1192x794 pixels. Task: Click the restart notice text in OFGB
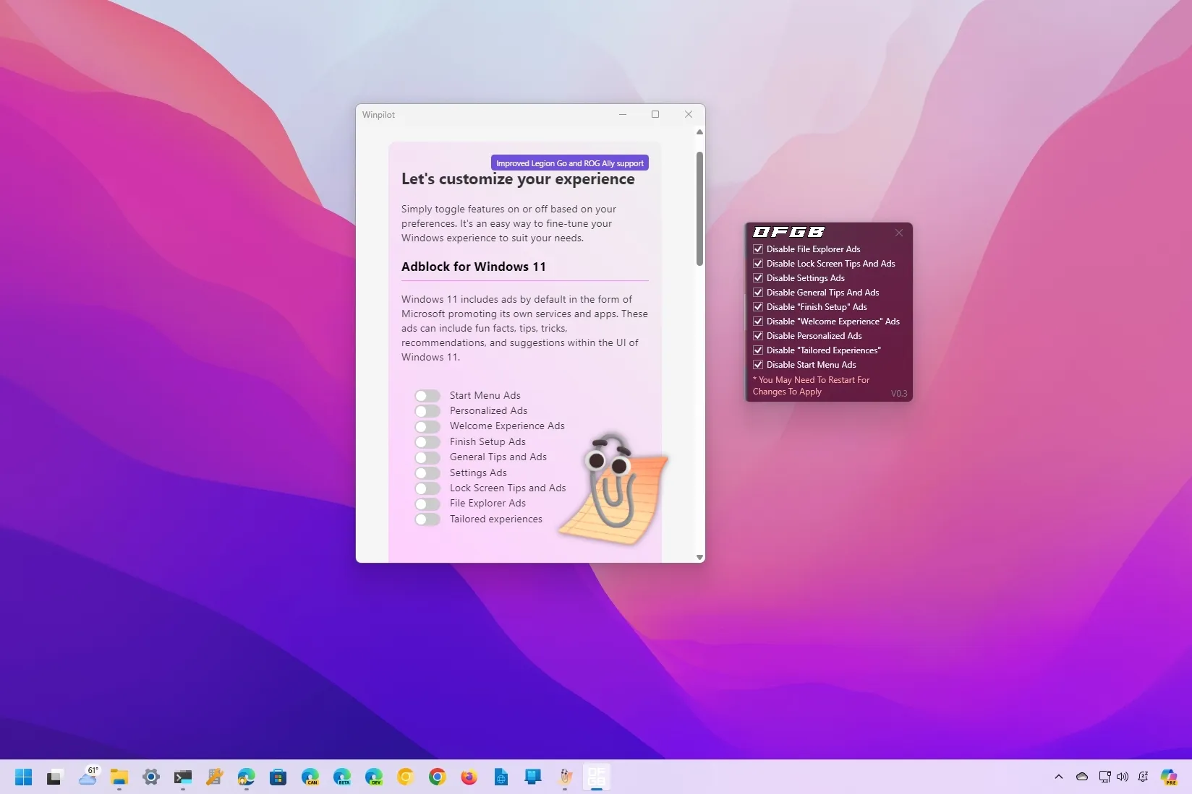point(811,386)
